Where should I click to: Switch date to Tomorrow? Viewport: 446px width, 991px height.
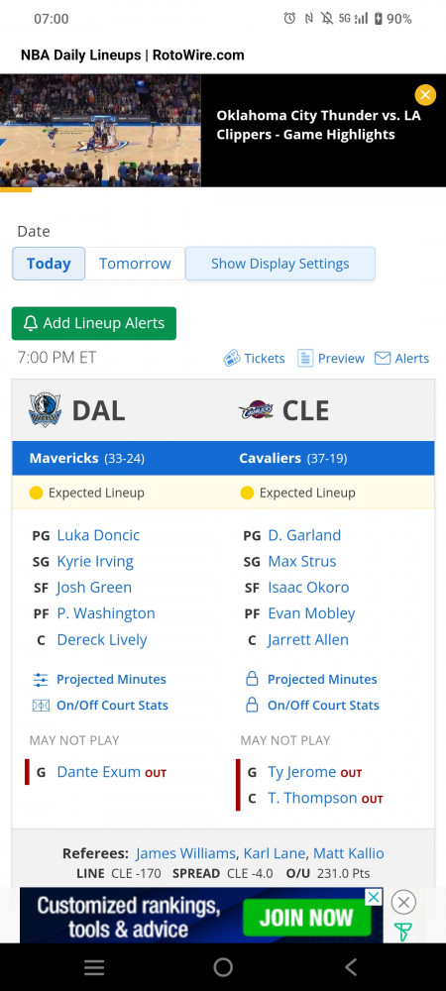[x=135, y=264]
